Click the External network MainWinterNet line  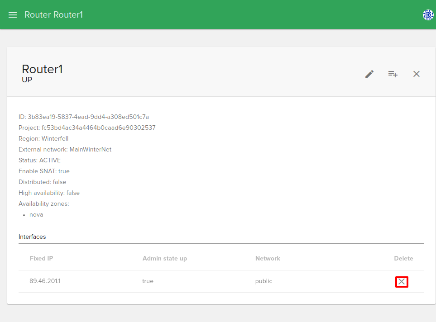pos(65,150)
